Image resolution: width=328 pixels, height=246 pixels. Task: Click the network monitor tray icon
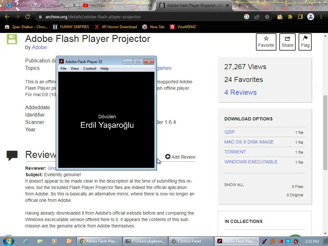pos(288,242)
